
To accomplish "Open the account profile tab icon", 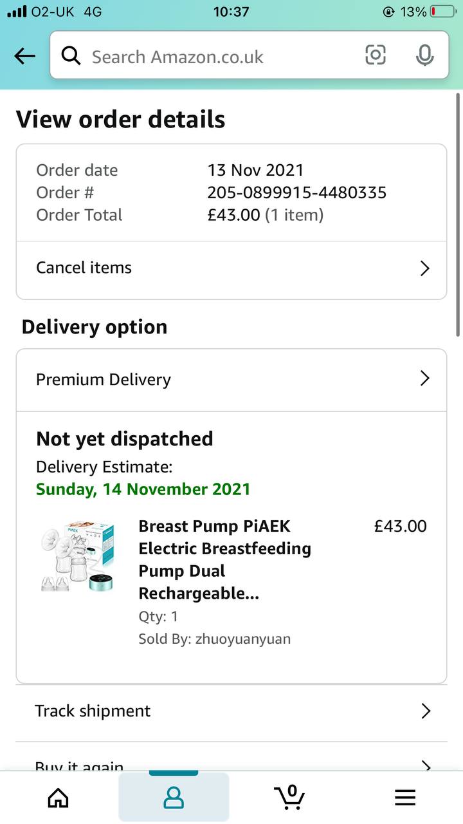I will pyautogui.click(x=174, y=798).
